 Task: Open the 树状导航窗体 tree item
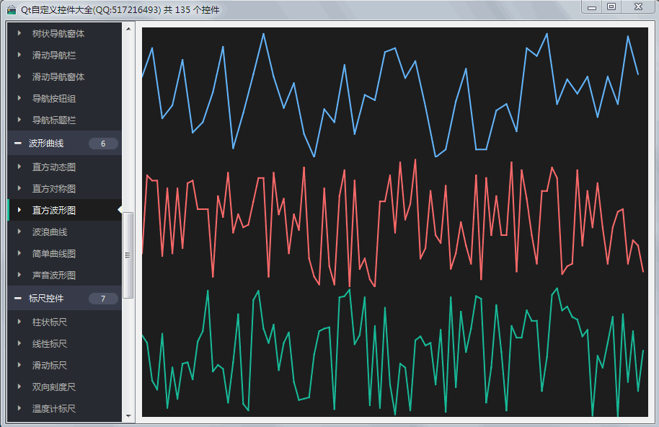tap(58, 34)
